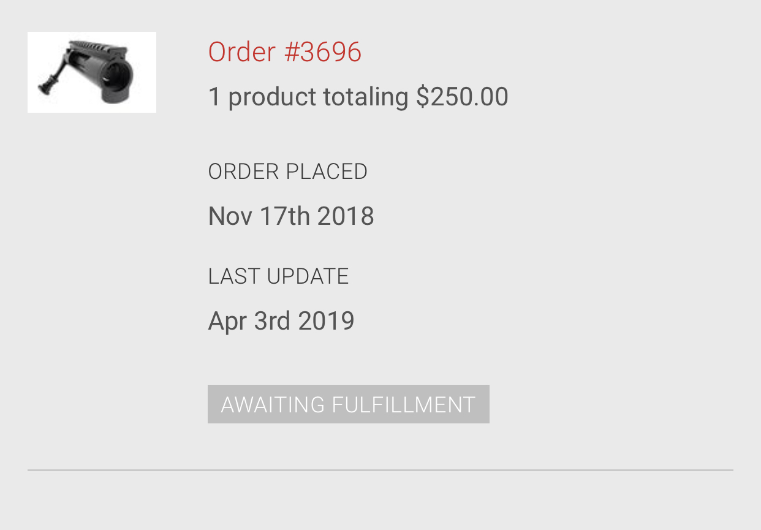761x530 pixels.
Task: Click the product thumbnail image
Action: click(92, 72)
